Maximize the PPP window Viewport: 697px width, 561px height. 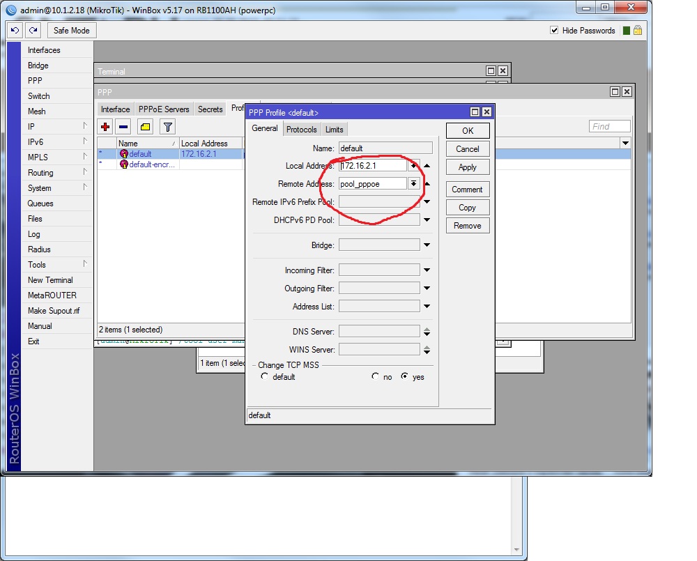(615, 91)
